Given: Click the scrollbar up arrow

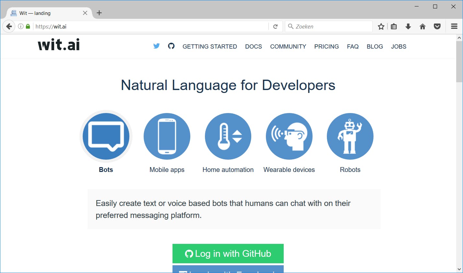Looking at the screenshot, I should coord(459,38).
